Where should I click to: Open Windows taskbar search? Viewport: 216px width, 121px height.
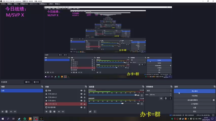click(8, 119)
